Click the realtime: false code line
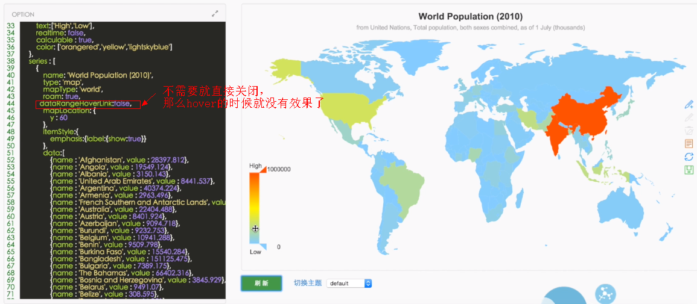The image size is (697, 304). 60,33
